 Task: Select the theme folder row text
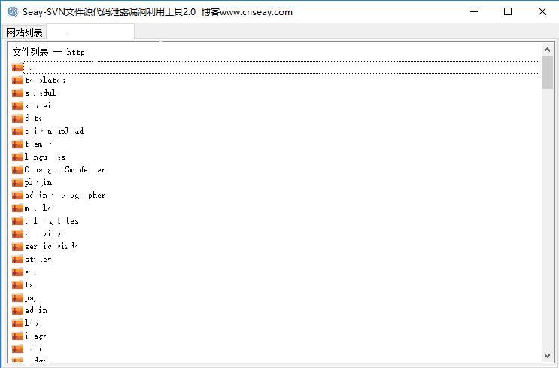click(38, 144)
